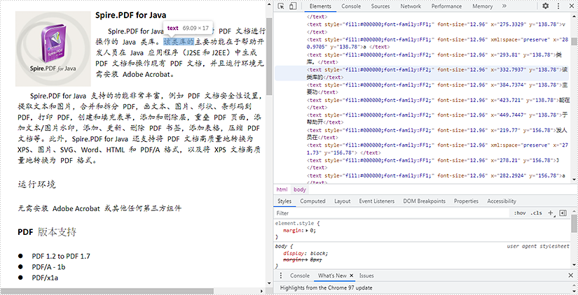
Task: Select the html breadcrumb
Action: click(282, 189)
